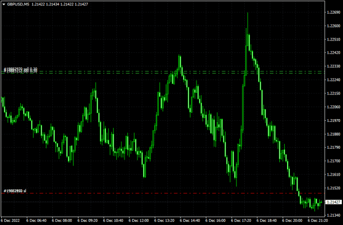Screen dimensions: 343x225
Task: Click the red stop-loss sl line label
Action: click(15, 191)
